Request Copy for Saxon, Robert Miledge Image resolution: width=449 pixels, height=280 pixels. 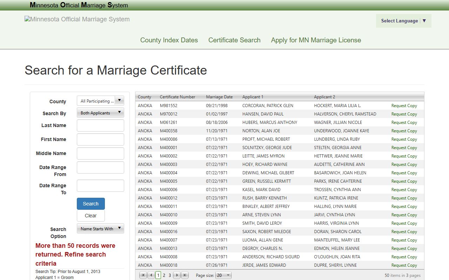404,232
